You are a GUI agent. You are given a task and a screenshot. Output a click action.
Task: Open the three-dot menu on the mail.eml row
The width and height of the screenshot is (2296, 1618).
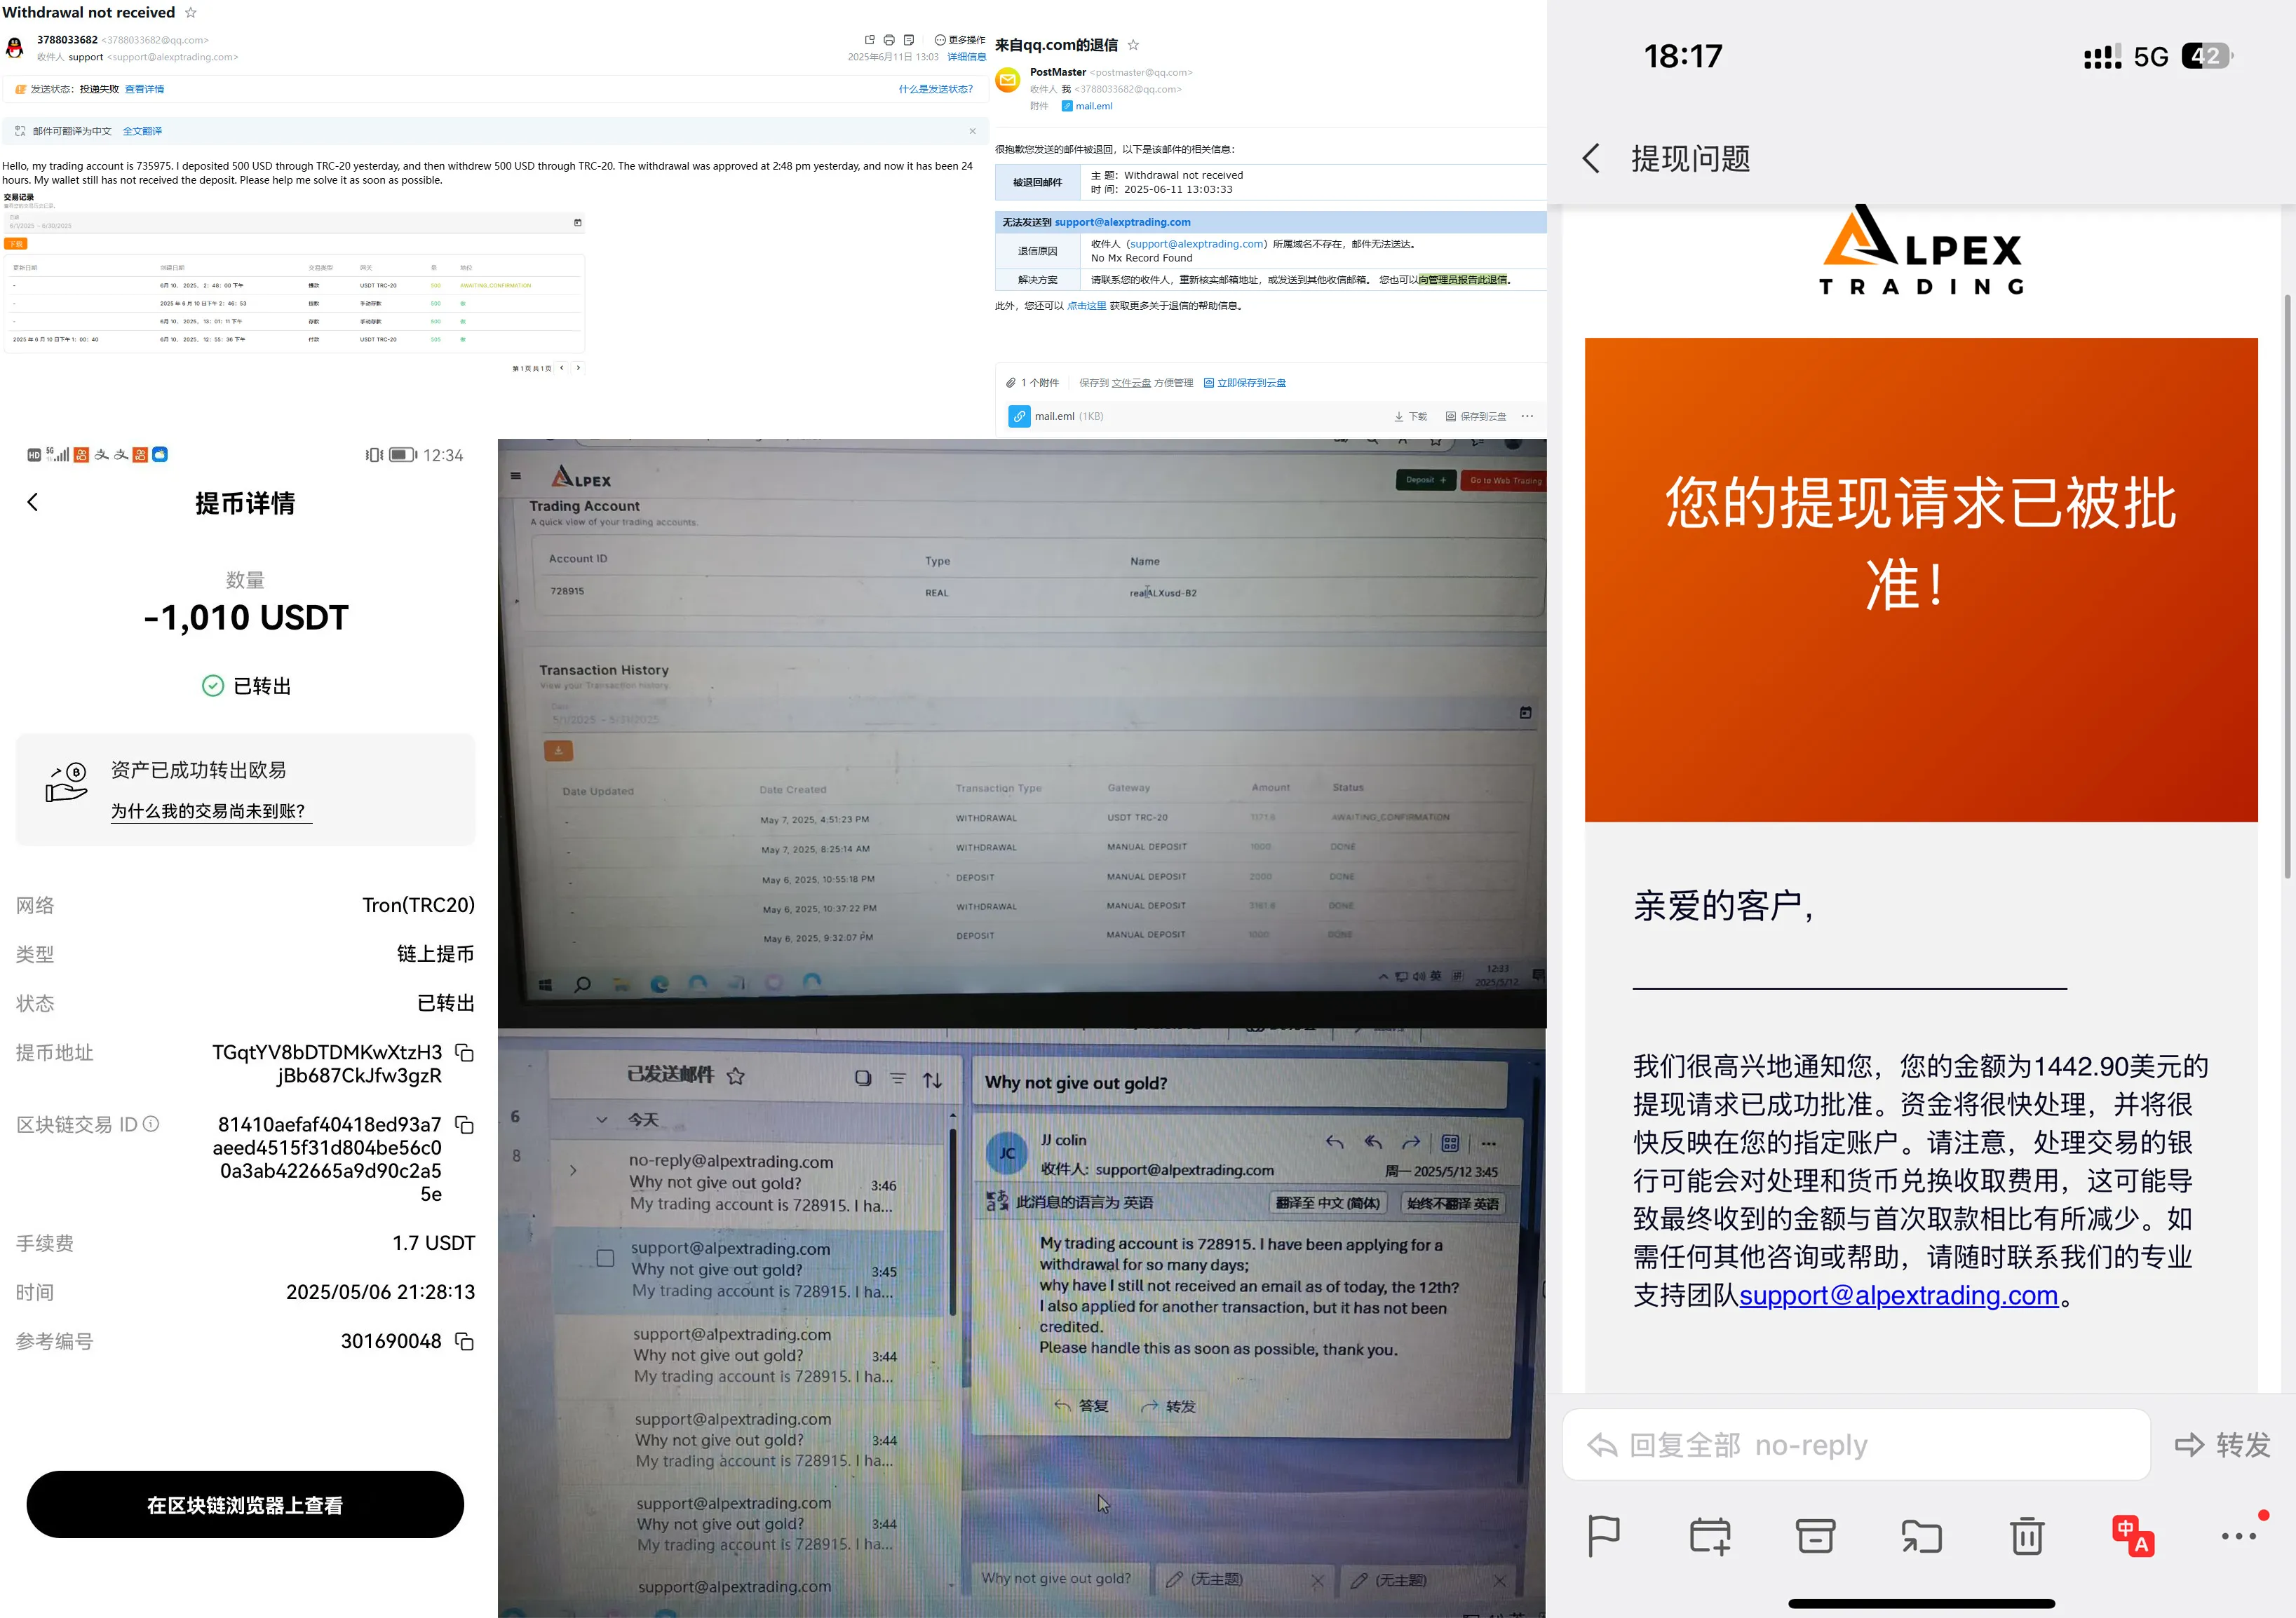coord(1527,416)
